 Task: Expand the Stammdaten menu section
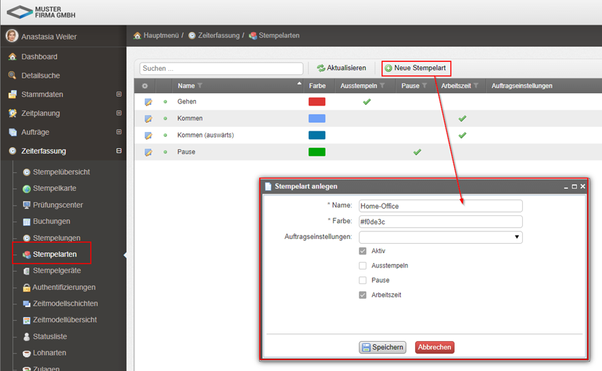pos(119,94)
